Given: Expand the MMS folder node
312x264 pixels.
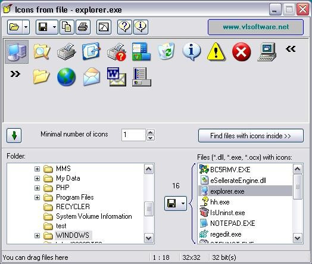Looking at the screenshot, I should (x=37, y=169).
